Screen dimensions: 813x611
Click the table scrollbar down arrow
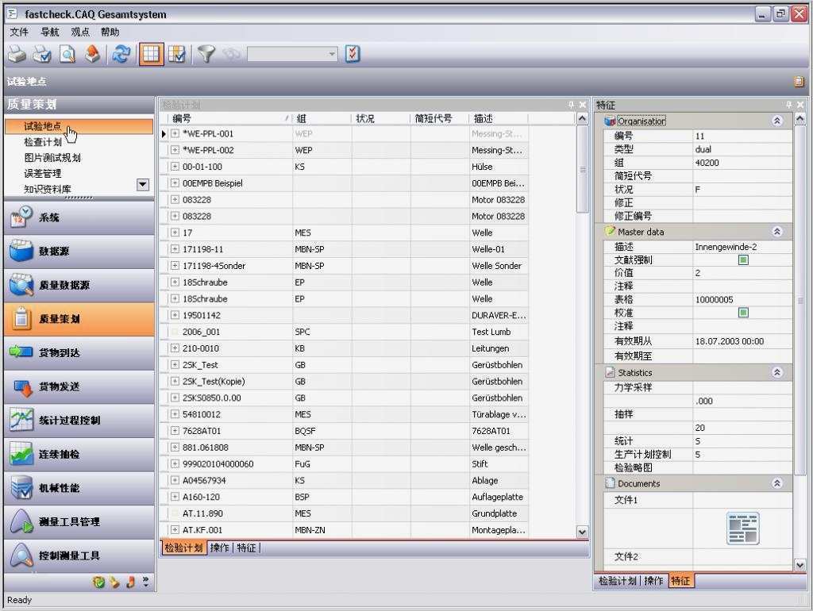click(x=582, y=532)
